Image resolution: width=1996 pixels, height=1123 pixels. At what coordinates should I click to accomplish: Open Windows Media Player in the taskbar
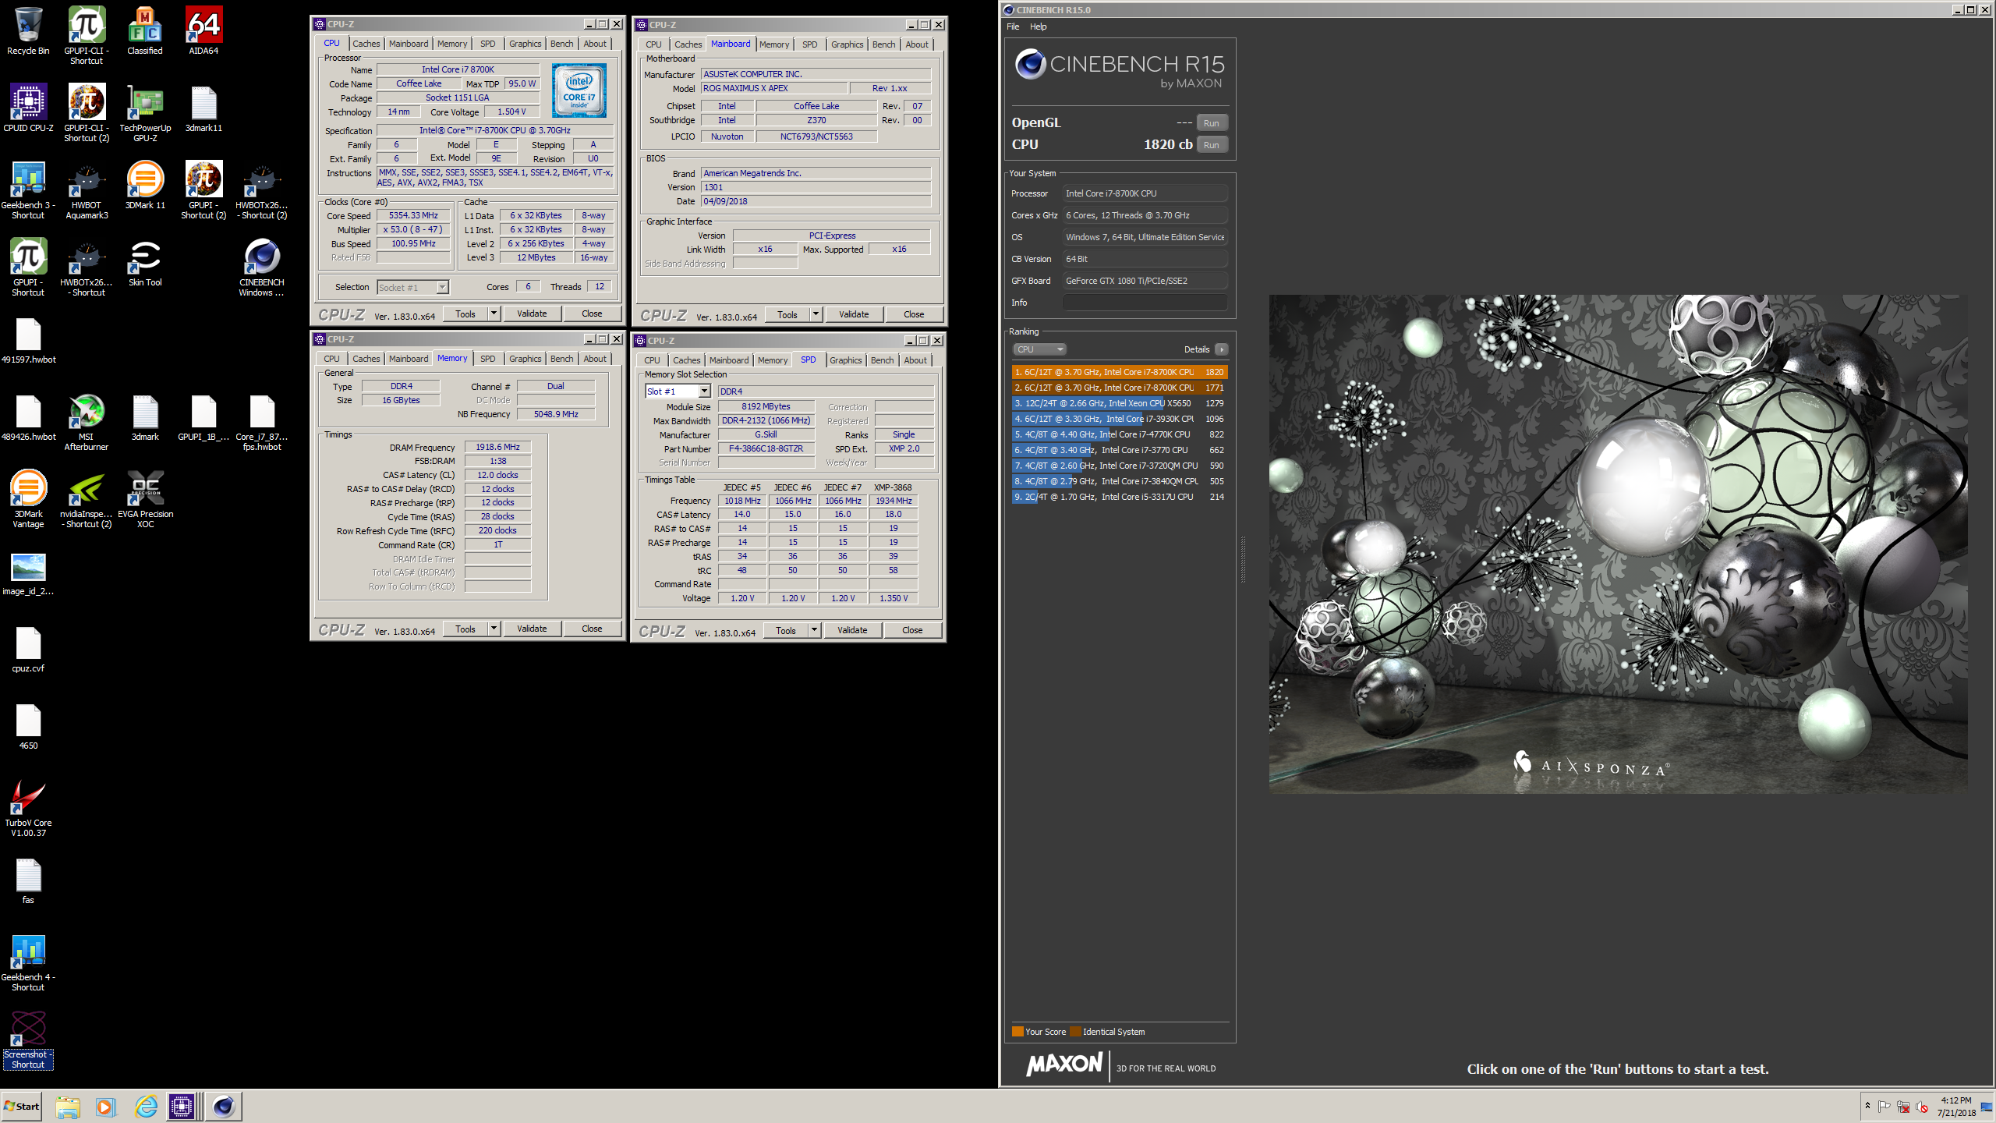pyautogui.click(x=106, y=1107)
